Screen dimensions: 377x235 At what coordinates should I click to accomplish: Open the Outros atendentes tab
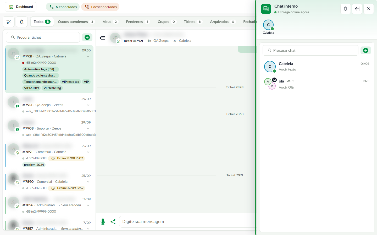pos(76,22)
